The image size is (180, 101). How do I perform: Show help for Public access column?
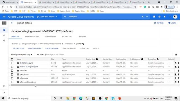[142, 59]
